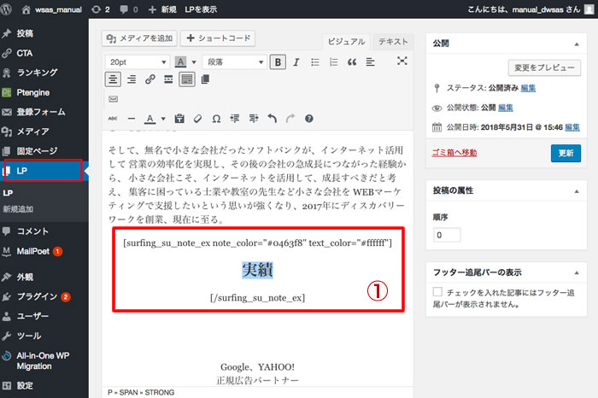
Task: Insert a blockquote
Action: tap(352, 61)
